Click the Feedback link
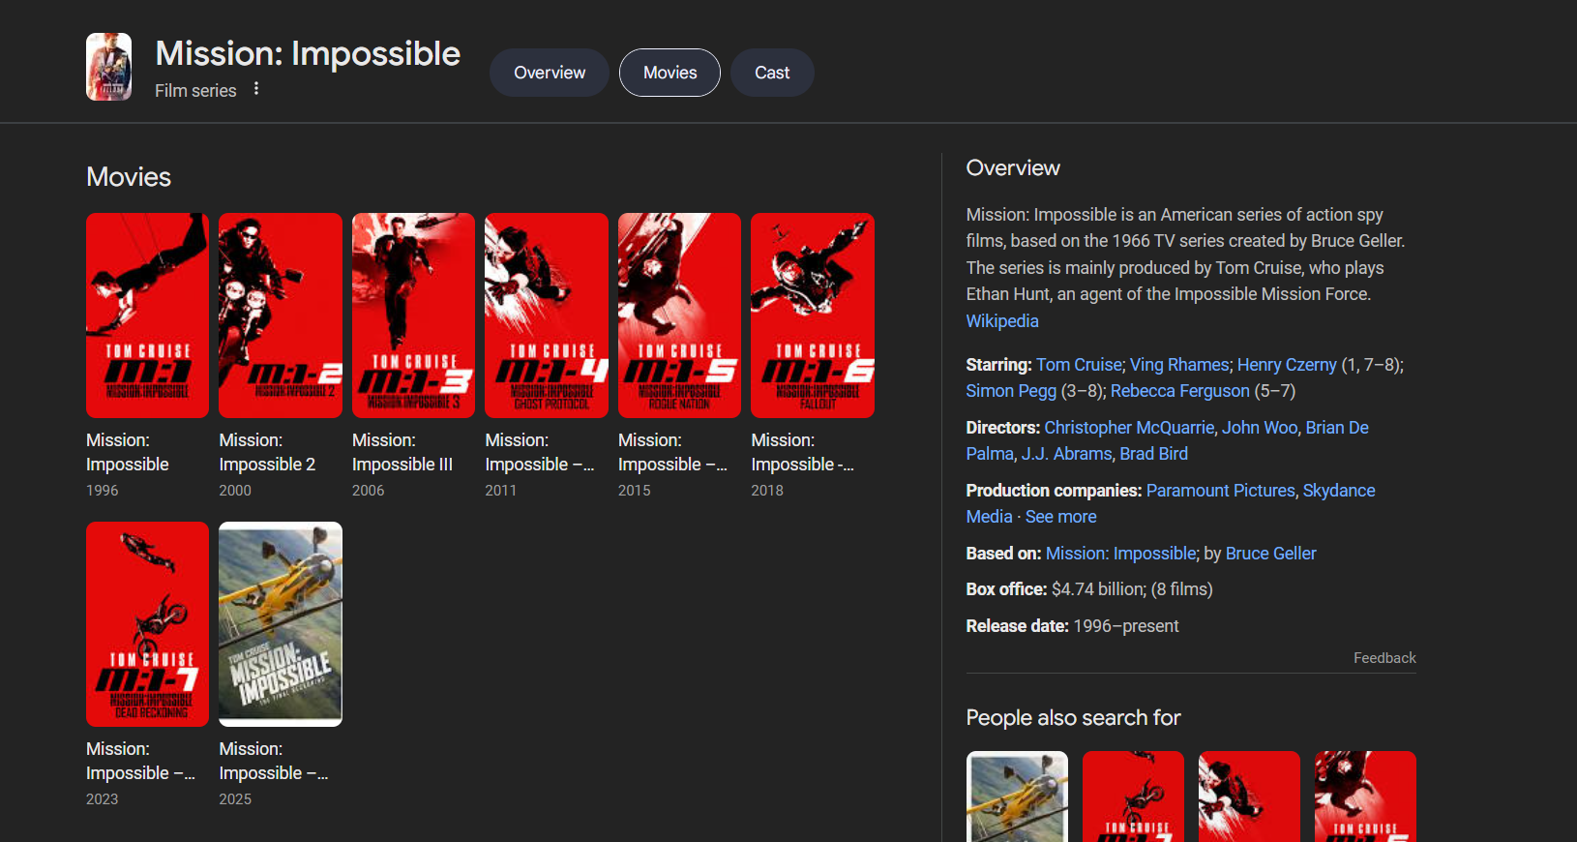Screen dimensions: 1577x842 (1384, 658)
